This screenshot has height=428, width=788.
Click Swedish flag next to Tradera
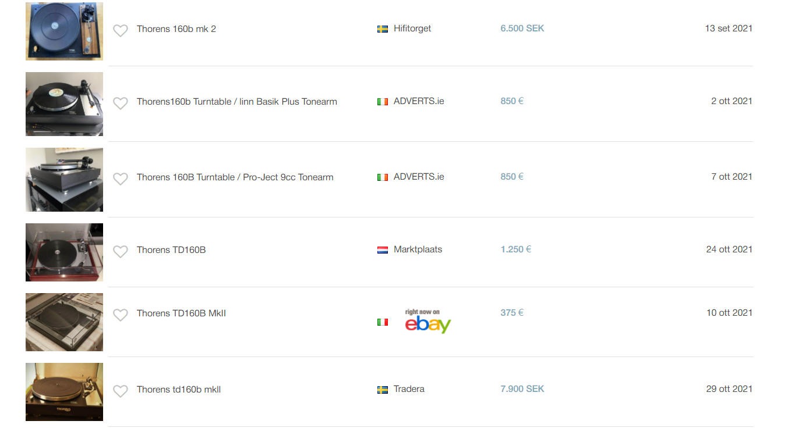click(383, 390)
